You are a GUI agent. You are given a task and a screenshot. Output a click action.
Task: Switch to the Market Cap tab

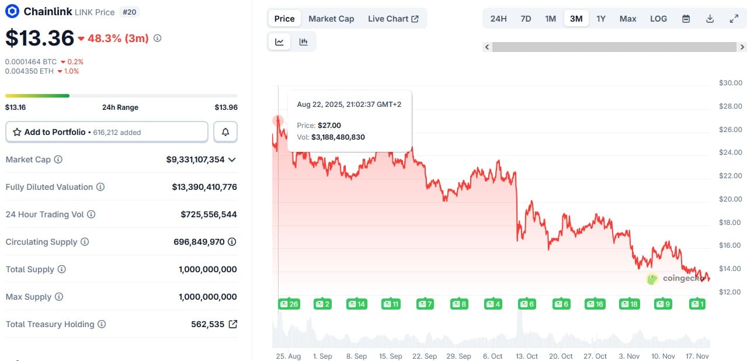331,19
